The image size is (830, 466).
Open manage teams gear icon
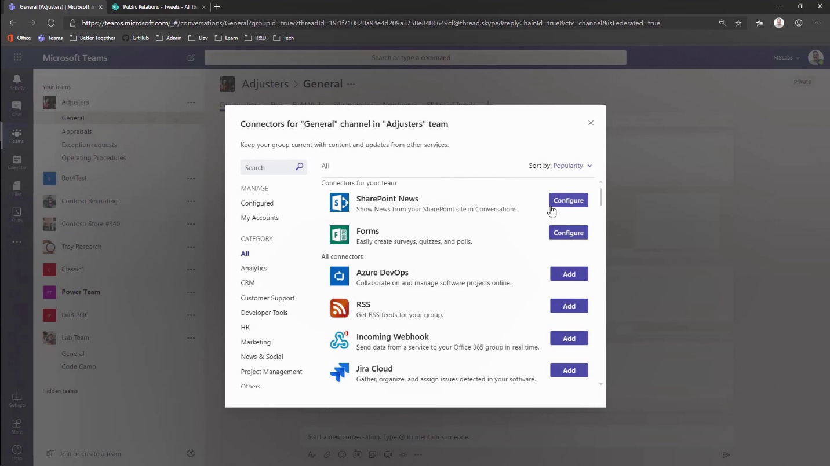[191, 454]
